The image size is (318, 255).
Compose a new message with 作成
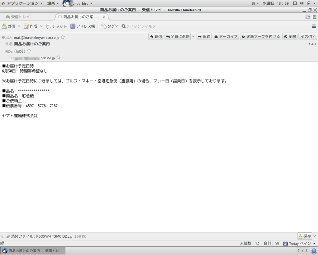[x=31, y=26]
